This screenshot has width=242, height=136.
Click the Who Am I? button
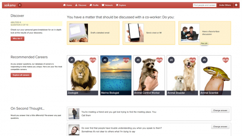coord(17,39)
